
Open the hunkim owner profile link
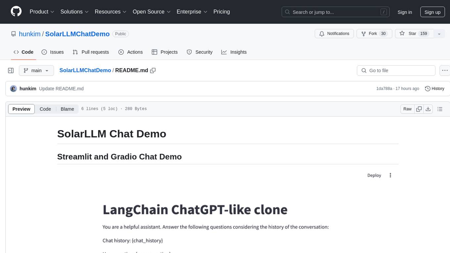[30, 34]
